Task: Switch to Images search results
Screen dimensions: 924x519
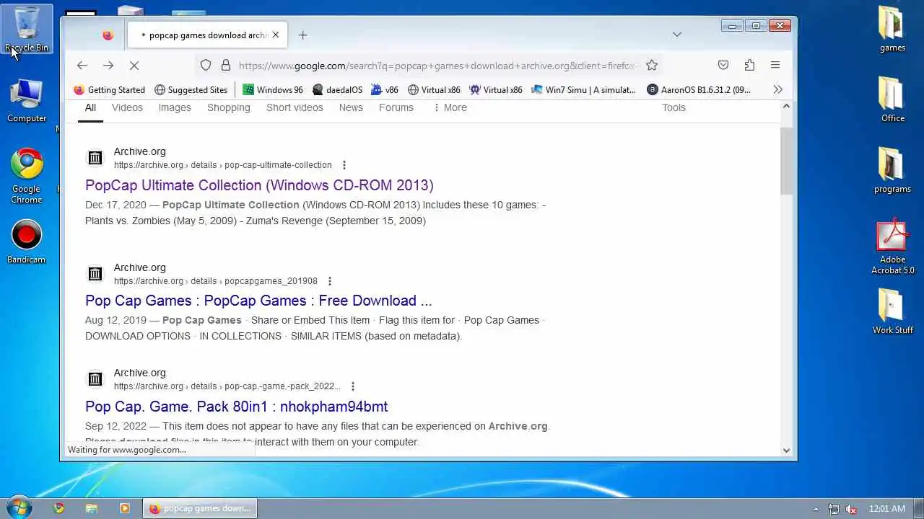Action: pyautogui.click(x=175, y=107)
